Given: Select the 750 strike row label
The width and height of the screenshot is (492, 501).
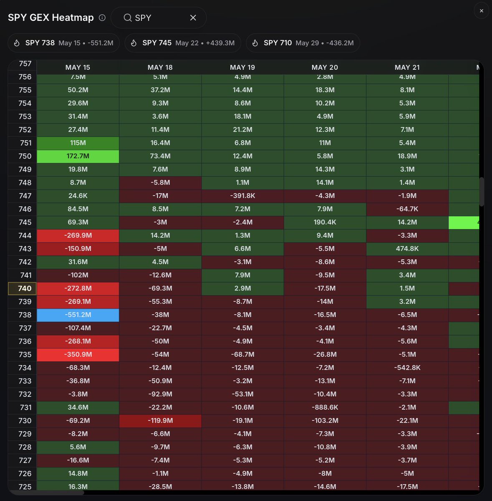Looking at the screenshot, I should click(23, 156).
